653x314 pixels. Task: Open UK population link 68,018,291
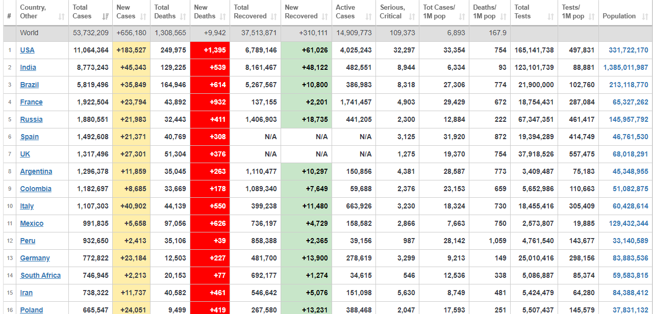(x=631, y=154)
